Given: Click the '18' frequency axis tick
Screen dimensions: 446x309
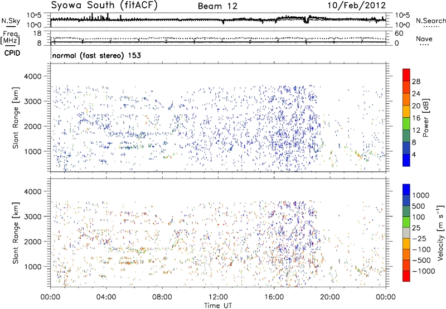Looking at the screenshot, I should pos(37,33).
